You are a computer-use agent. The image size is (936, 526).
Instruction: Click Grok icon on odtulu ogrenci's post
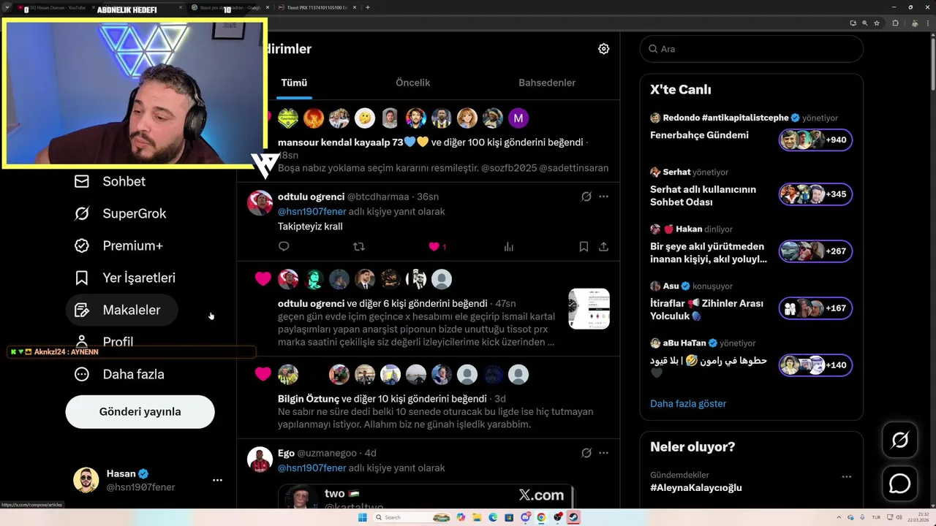click(586, 197)
